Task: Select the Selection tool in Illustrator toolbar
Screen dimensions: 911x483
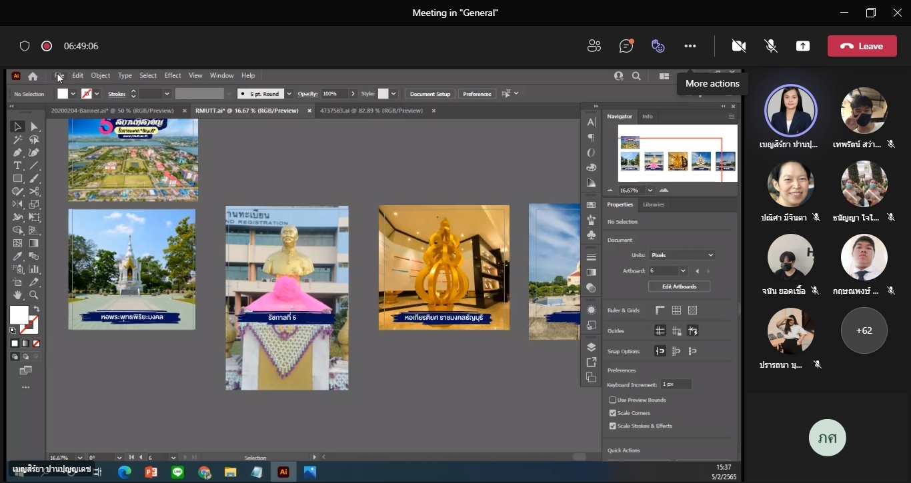Action: click(x=18, y=127)
